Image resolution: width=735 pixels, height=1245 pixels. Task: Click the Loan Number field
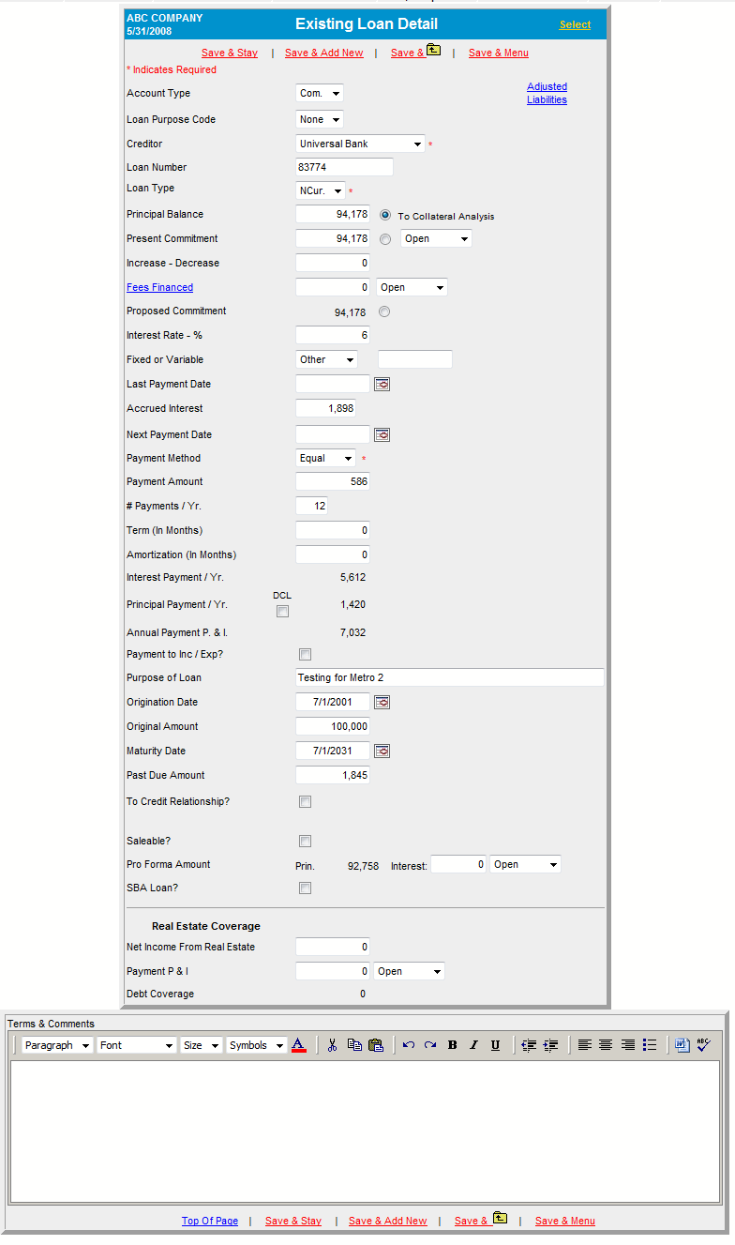pos(344,167)
